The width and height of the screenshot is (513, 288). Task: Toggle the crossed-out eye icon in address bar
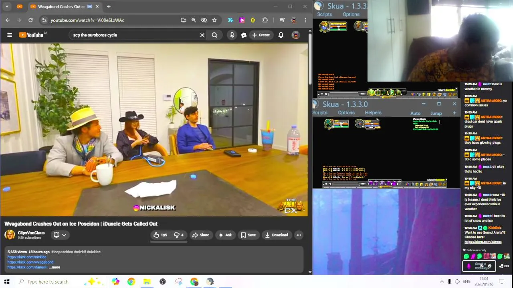tap(204, 20)
